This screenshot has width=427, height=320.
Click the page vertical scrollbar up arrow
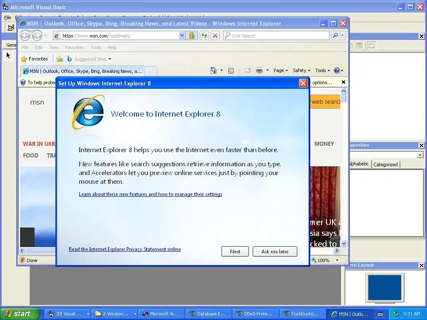[x=344, y=91]
